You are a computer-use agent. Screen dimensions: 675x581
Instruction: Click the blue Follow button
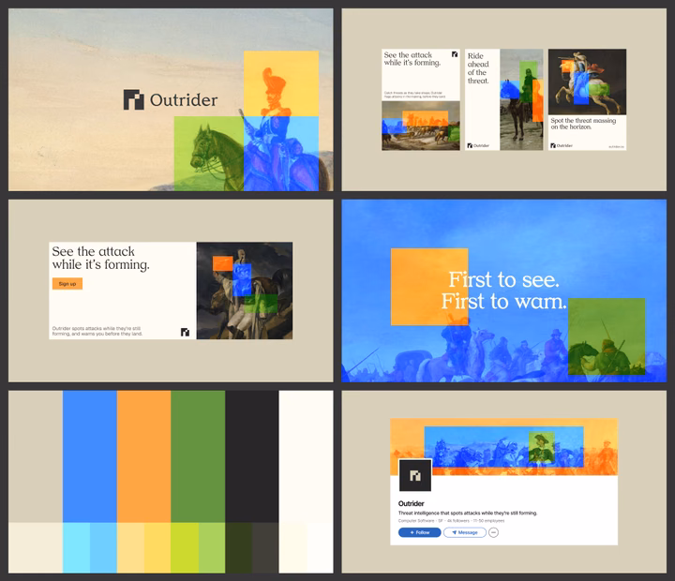419,532
